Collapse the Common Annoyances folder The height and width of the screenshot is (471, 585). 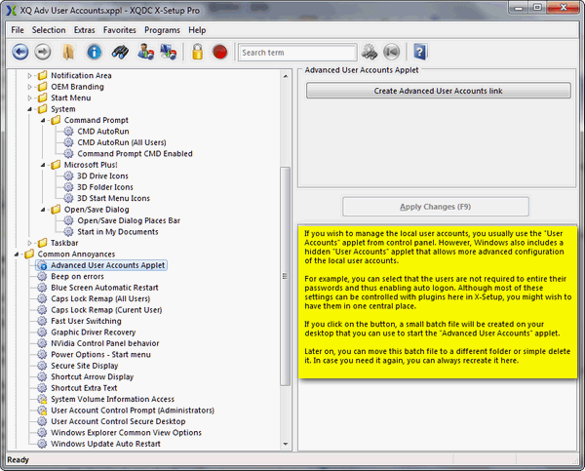[17, 255]
